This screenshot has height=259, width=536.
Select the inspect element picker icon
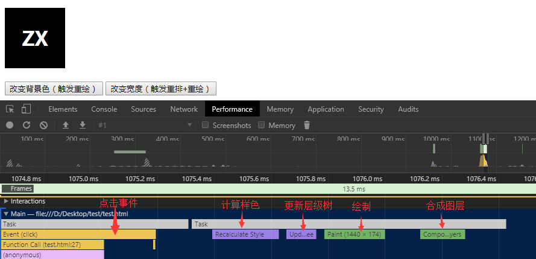pyautogui.click(x=10, y=109)
